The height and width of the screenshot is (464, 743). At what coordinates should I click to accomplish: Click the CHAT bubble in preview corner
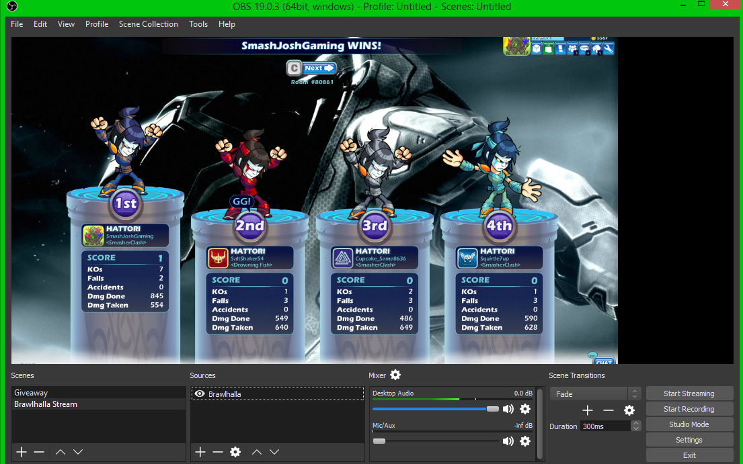(603, 359)
